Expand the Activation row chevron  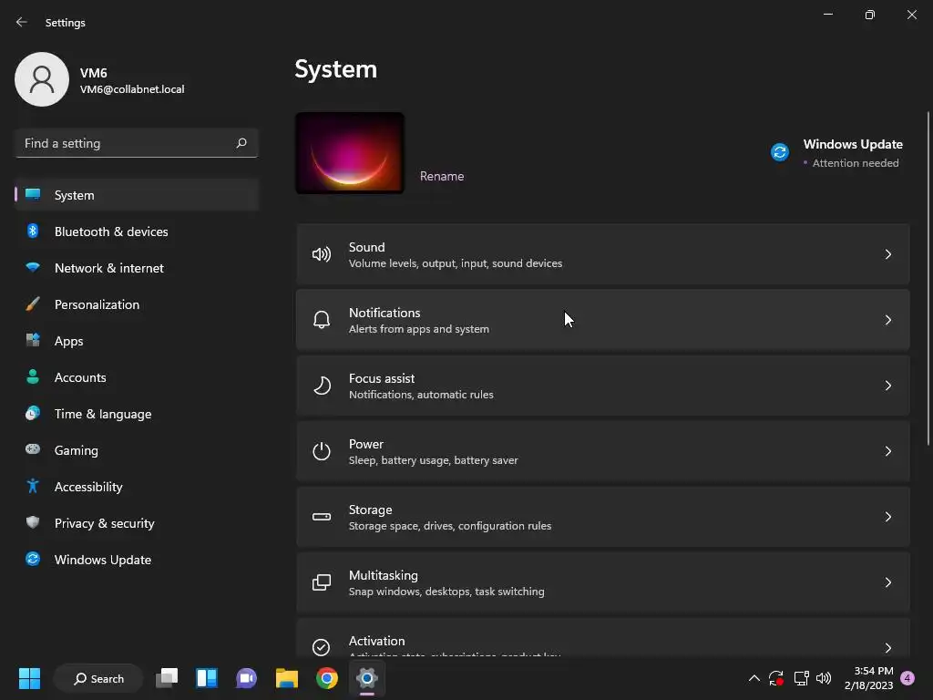pos(887,648)
